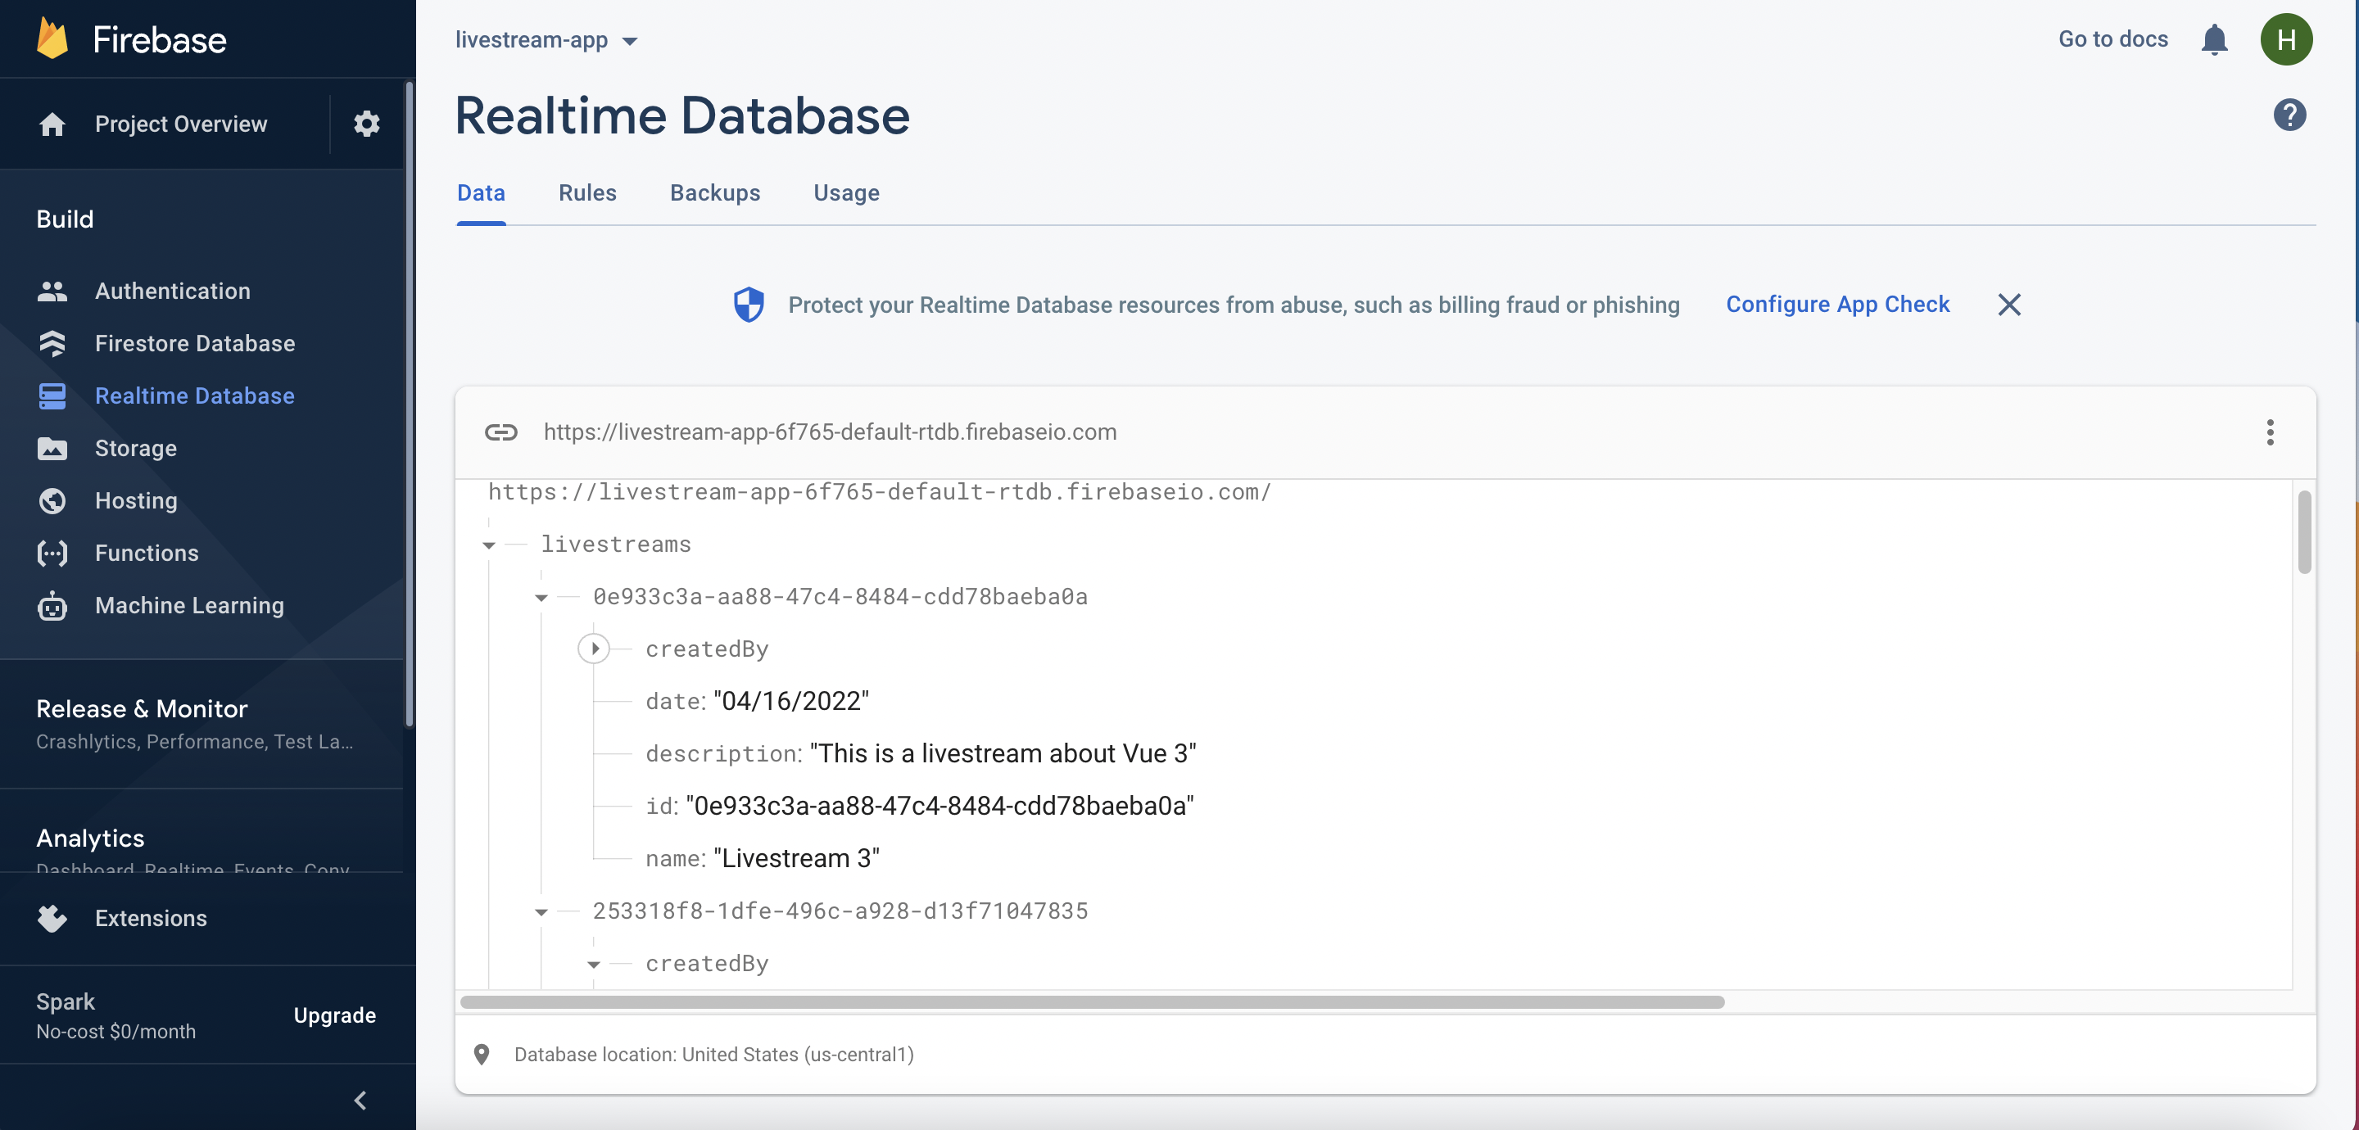Open the H user account avatar

pos(2286,39)
